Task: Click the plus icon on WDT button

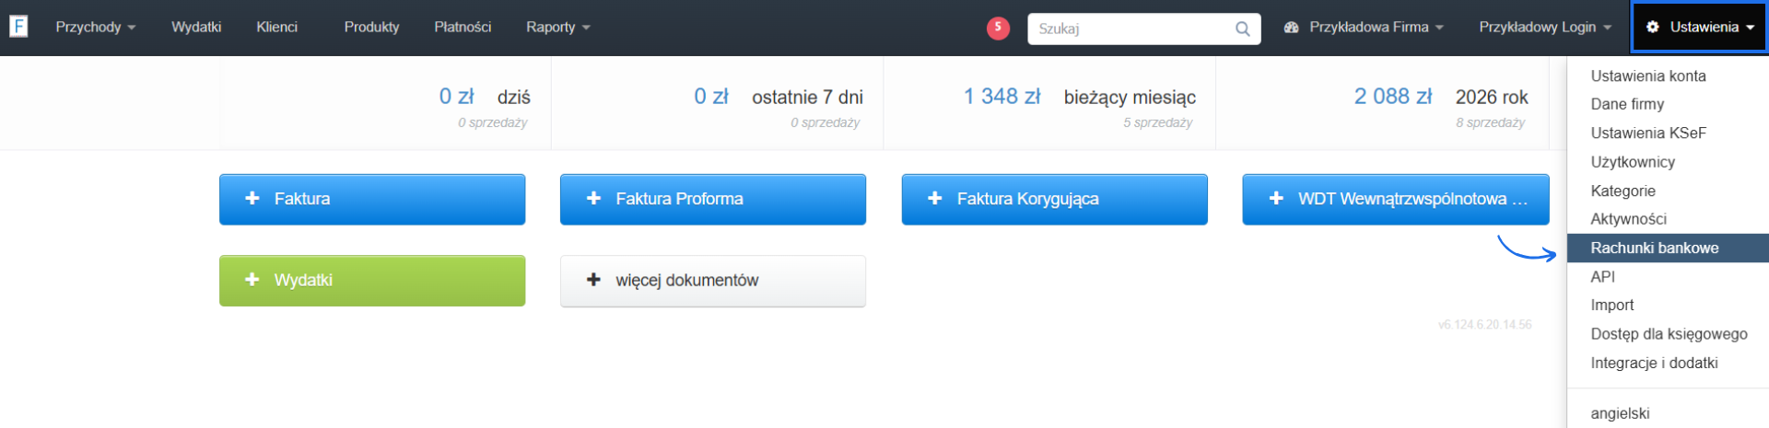Action: [1275, 198]
